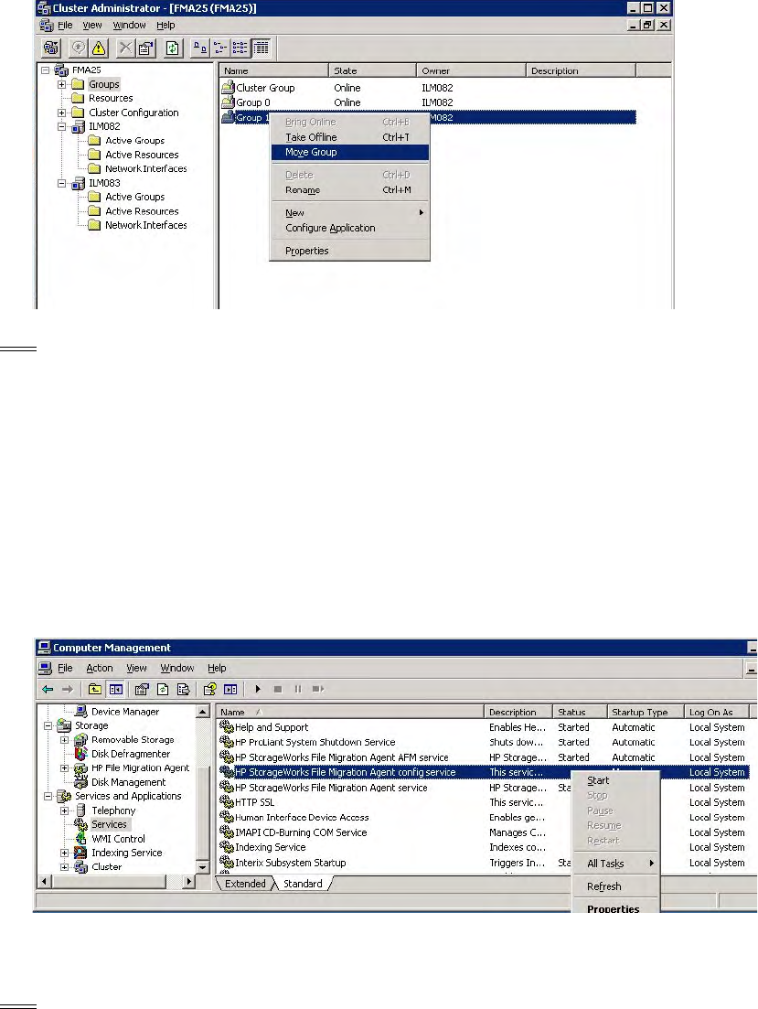Click the Bring Online toolbar icon
Image resolution: width=758 pixels, height=1009 pixels.
pos(79,48)
